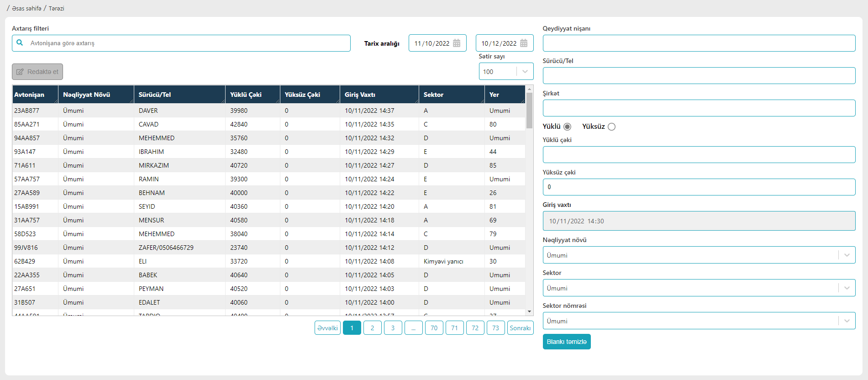
Task: Focus the Avtonişana görə axtarış search field
Action: [181, 43]
